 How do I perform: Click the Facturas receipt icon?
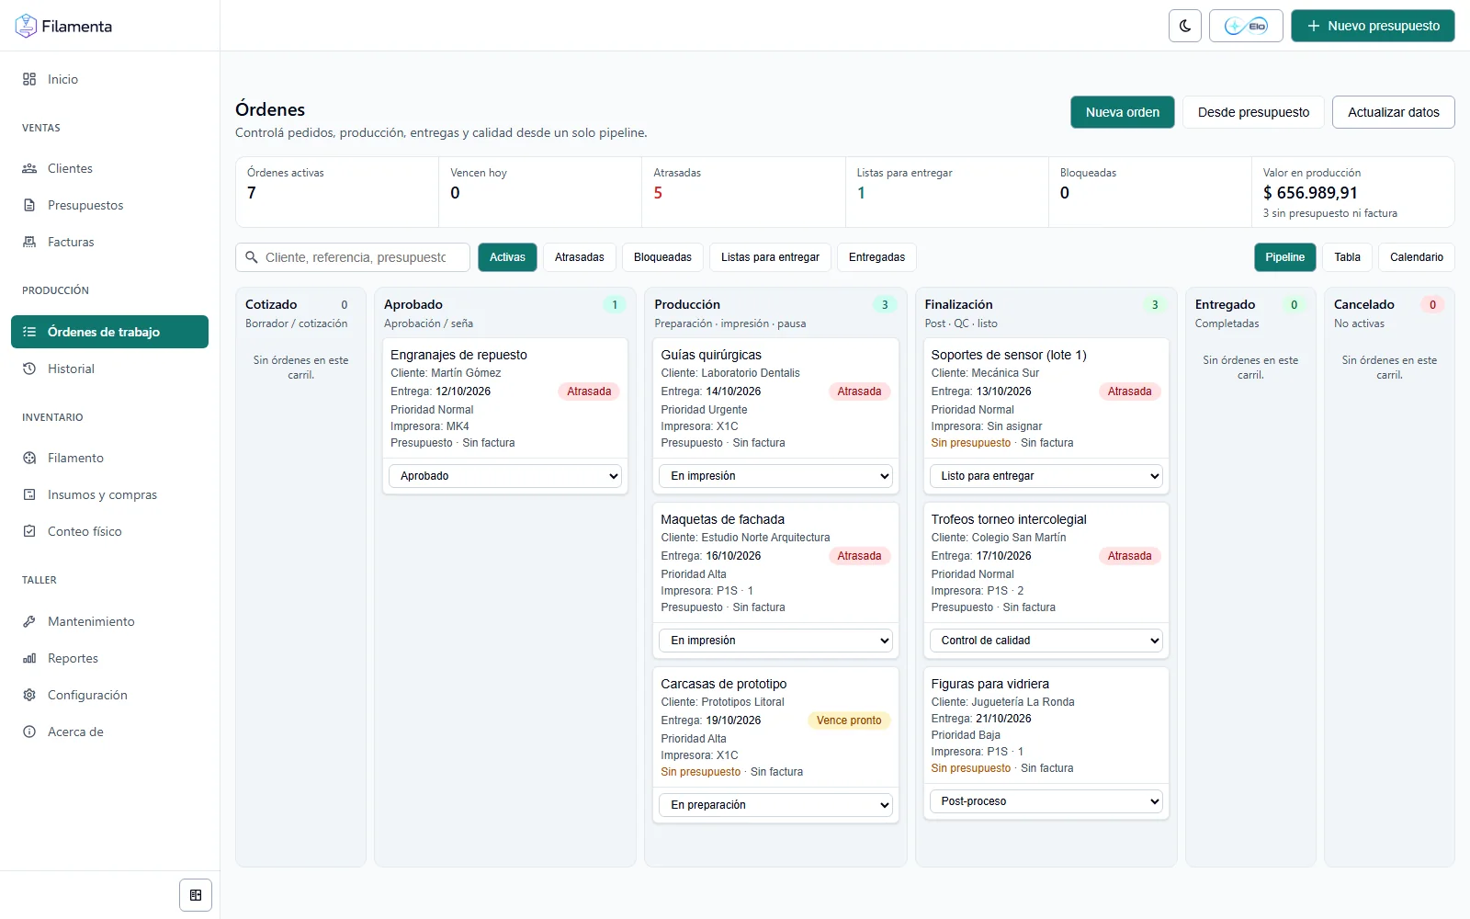click(x=29, y=242)
